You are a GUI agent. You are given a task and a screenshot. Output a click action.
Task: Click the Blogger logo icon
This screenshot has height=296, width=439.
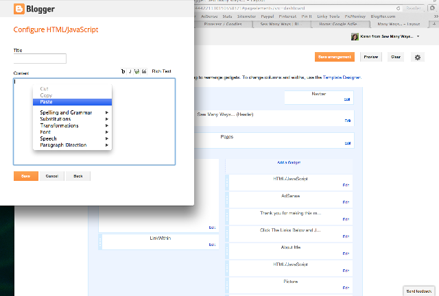point(19,9)
